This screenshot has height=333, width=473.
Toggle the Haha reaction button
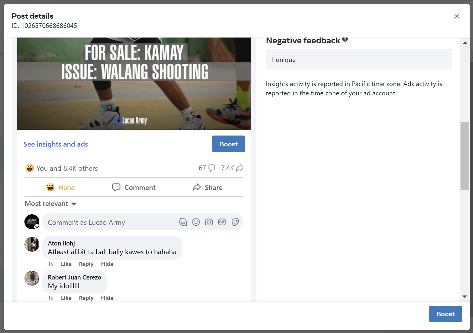[x=61, y=187]
